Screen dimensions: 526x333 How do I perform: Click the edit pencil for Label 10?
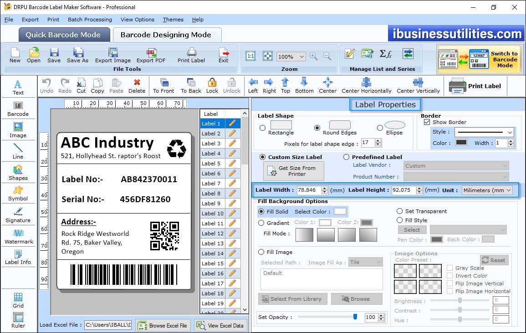pyautogui.click(x=232, y=213)
